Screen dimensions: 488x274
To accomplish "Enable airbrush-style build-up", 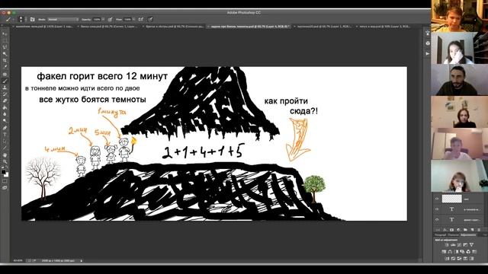I will click(x=141, y=19).
